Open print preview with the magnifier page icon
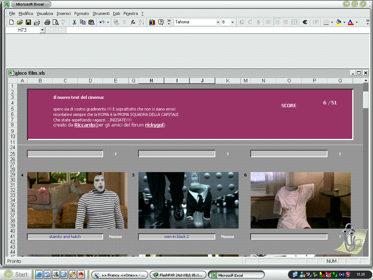Screen dimensions: 373x280 tap(55, 22)
